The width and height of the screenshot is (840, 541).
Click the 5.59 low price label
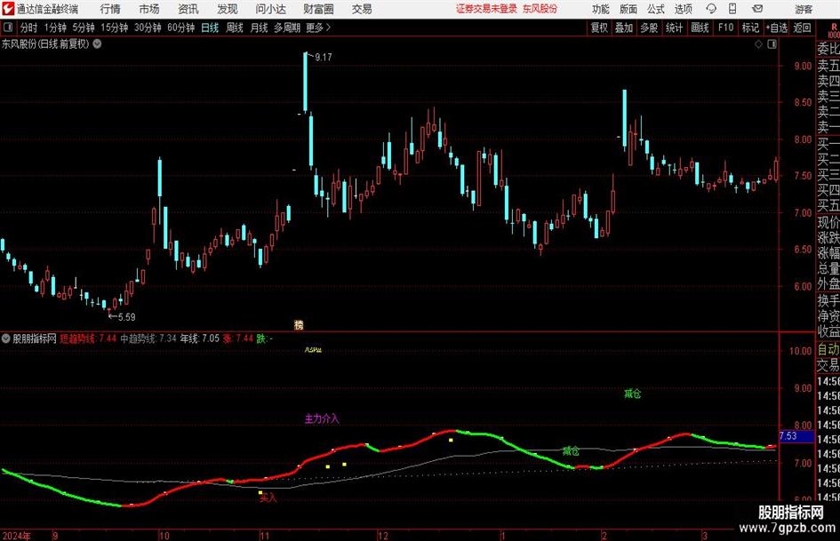(126, 316)
